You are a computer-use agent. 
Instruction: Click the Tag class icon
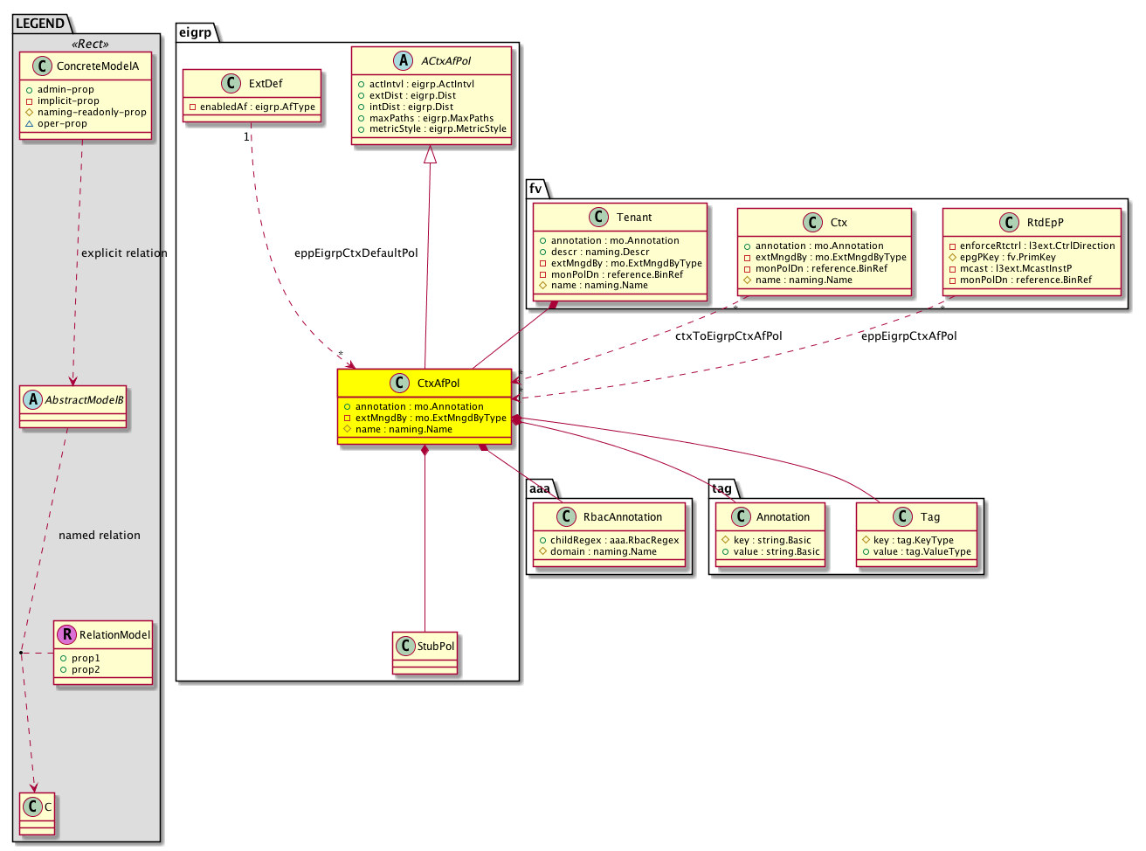(902, 516)
